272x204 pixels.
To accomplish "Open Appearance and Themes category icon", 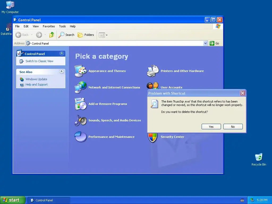I will [x=81, y=71].
